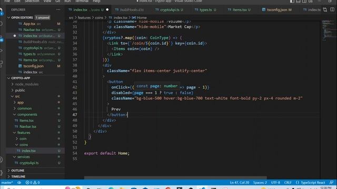Image resolution: width=337 pixels, height=189 pixels.
Task: Open the View menu
Action: 47,1
